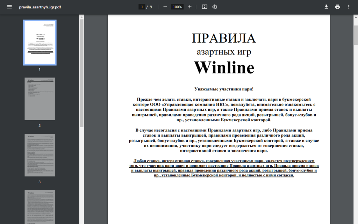Viewport: 358px width, 224px height.
Task: Open page 2 thumbnail
Action: 40,99
